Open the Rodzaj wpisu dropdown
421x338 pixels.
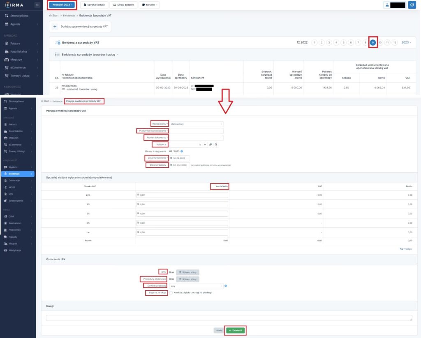click(x=196, y=124)
